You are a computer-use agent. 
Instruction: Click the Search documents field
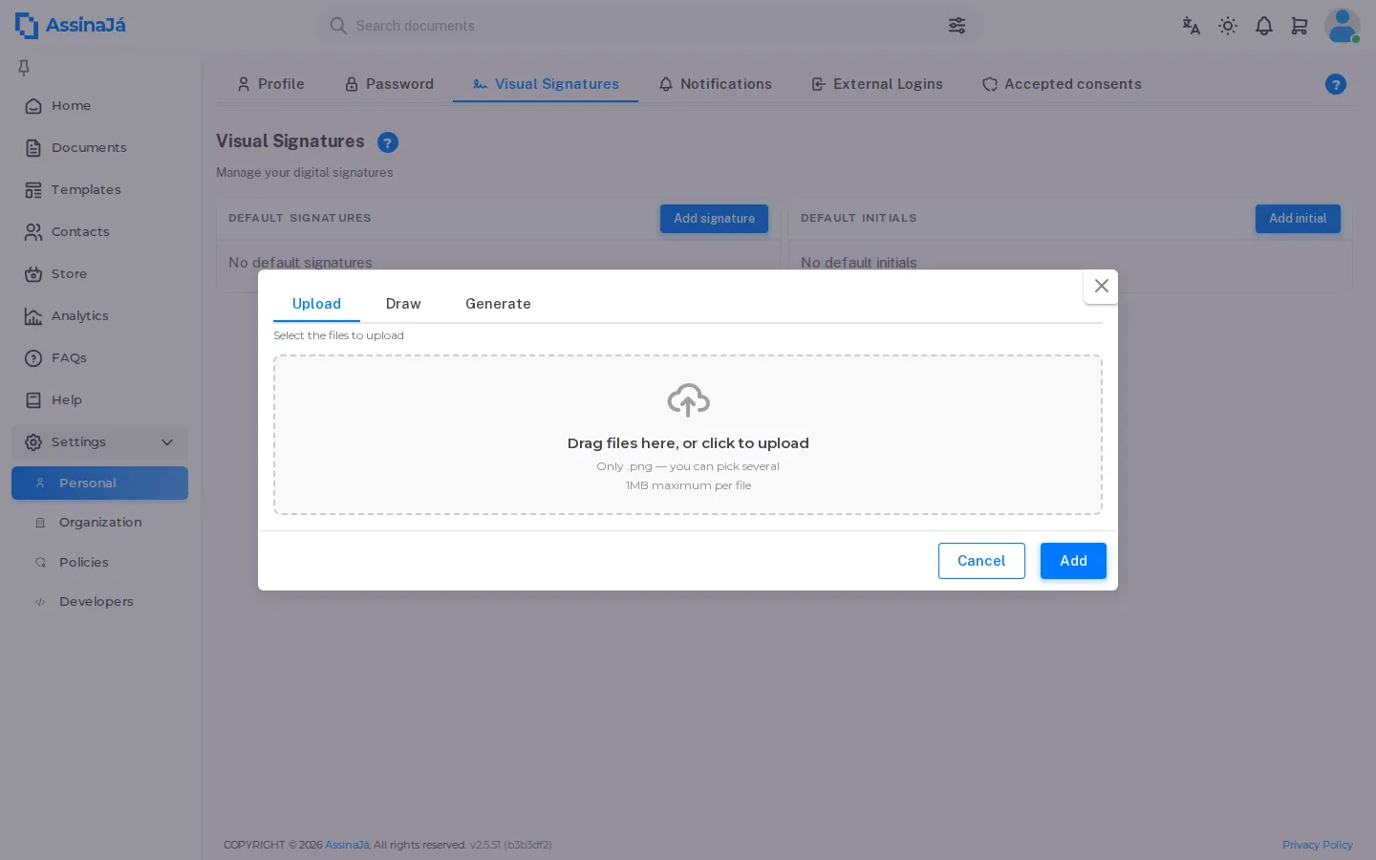pos(649,26)
